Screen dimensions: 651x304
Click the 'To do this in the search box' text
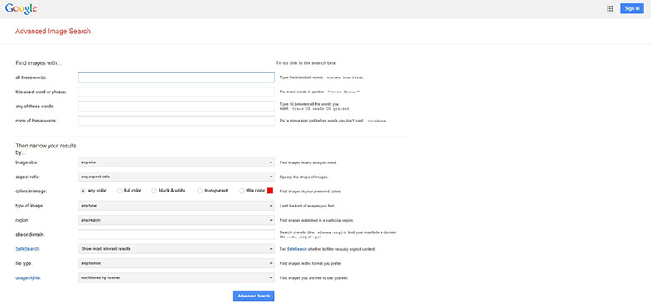pyautogui.click(x=305, y=63)
